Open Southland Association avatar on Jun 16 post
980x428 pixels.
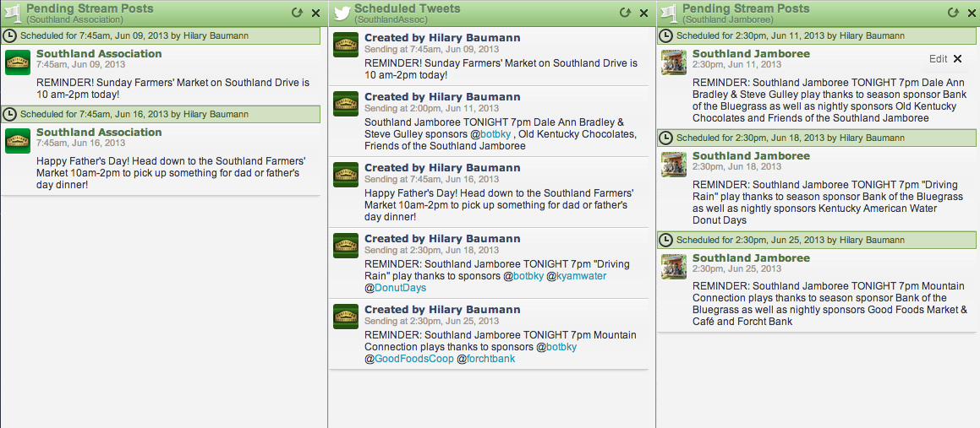(x=18, y=140)
